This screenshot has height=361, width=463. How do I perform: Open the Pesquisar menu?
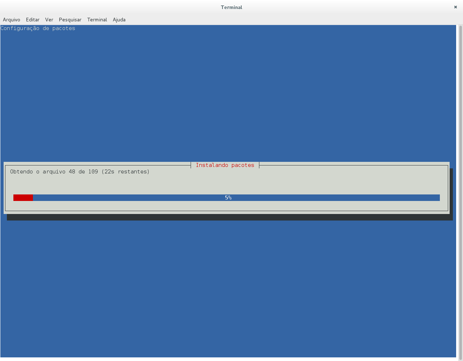70,20
